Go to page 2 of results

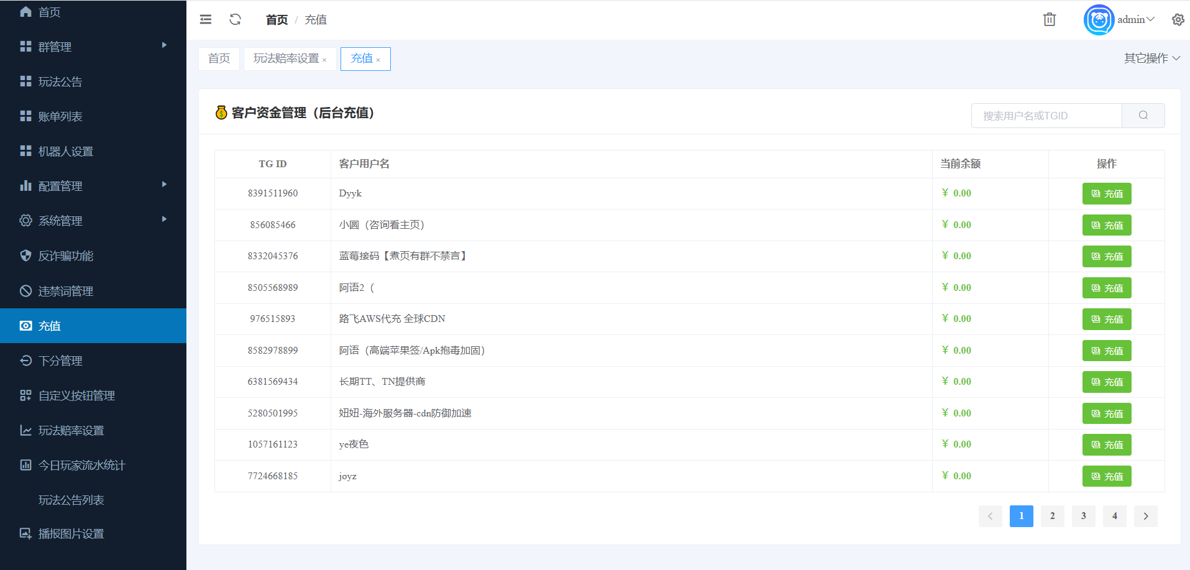click(1052, 516)
